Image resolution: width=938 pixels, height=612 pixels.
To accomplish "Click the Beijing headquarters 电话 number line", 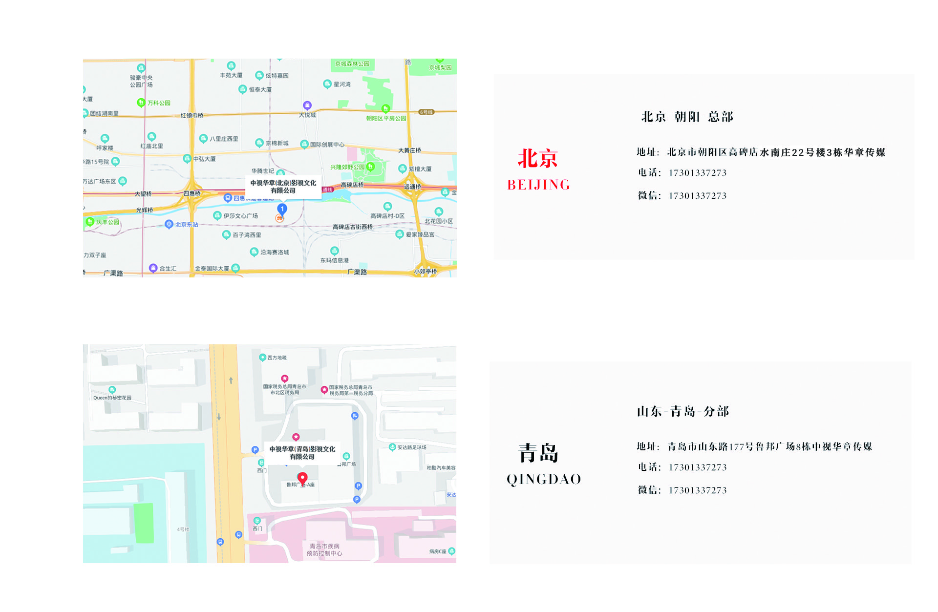I will (x=682, y=173).
